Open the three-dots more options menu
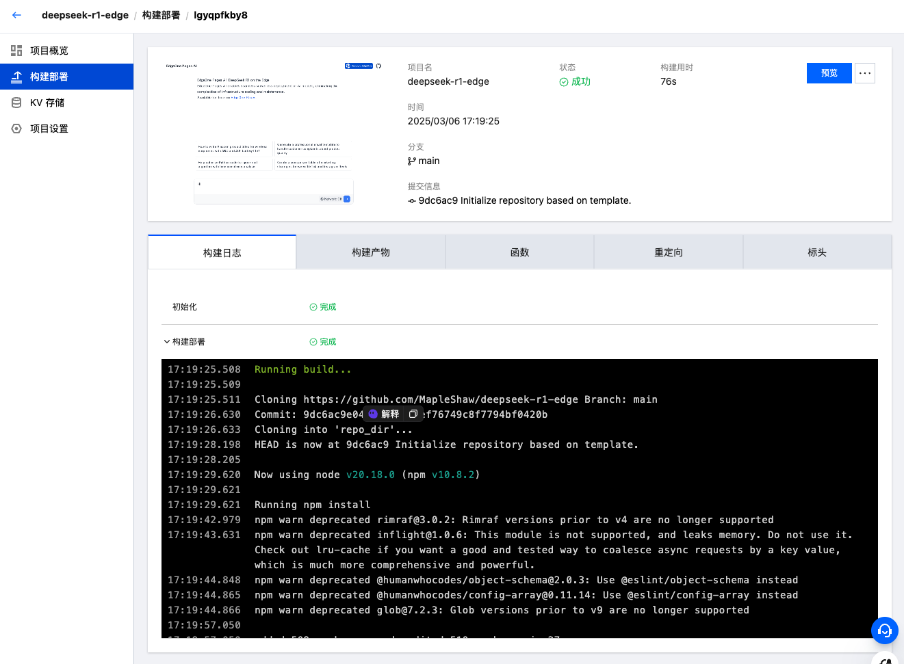 click(x=865, y=73)
